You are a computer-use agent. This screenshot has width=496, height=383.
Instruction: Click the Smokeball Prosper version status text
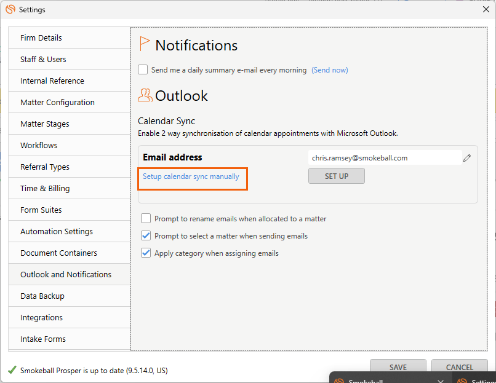[94, 370]
